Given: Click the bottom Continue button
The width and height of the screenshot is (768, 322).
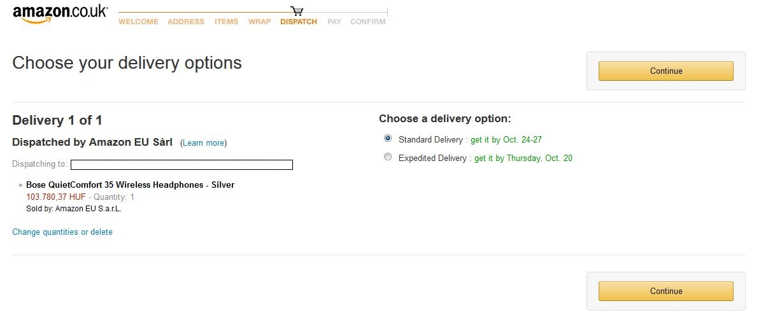Looking at the screenshot, I should click(665, 291).
